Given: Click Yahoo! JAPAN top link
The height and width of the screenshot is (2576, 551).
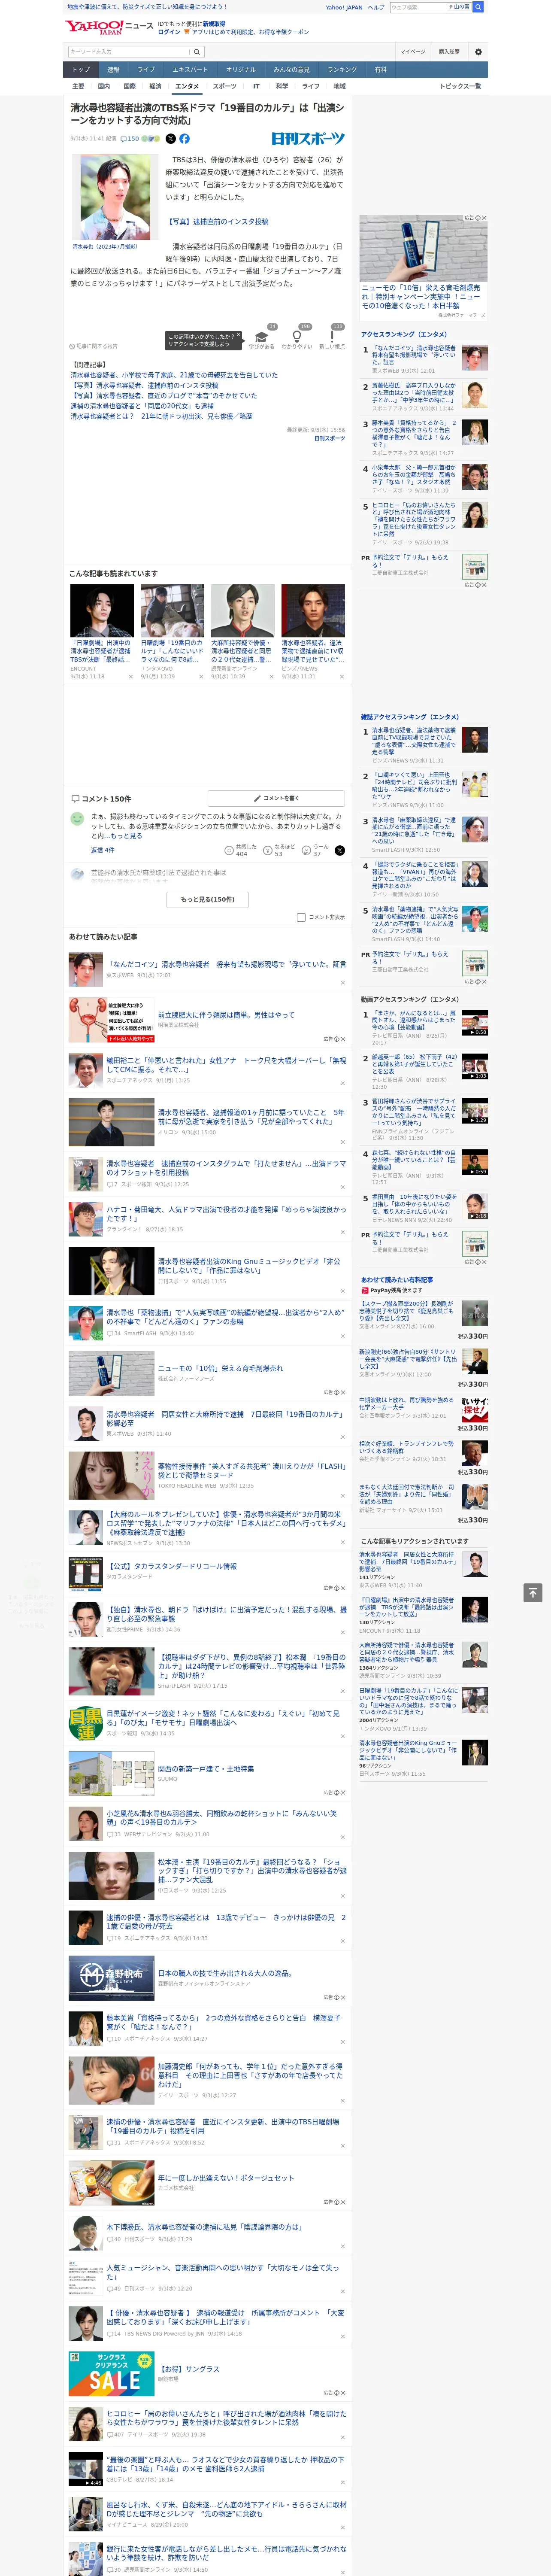Looking at the screenshot, I should tap(344, 7).
